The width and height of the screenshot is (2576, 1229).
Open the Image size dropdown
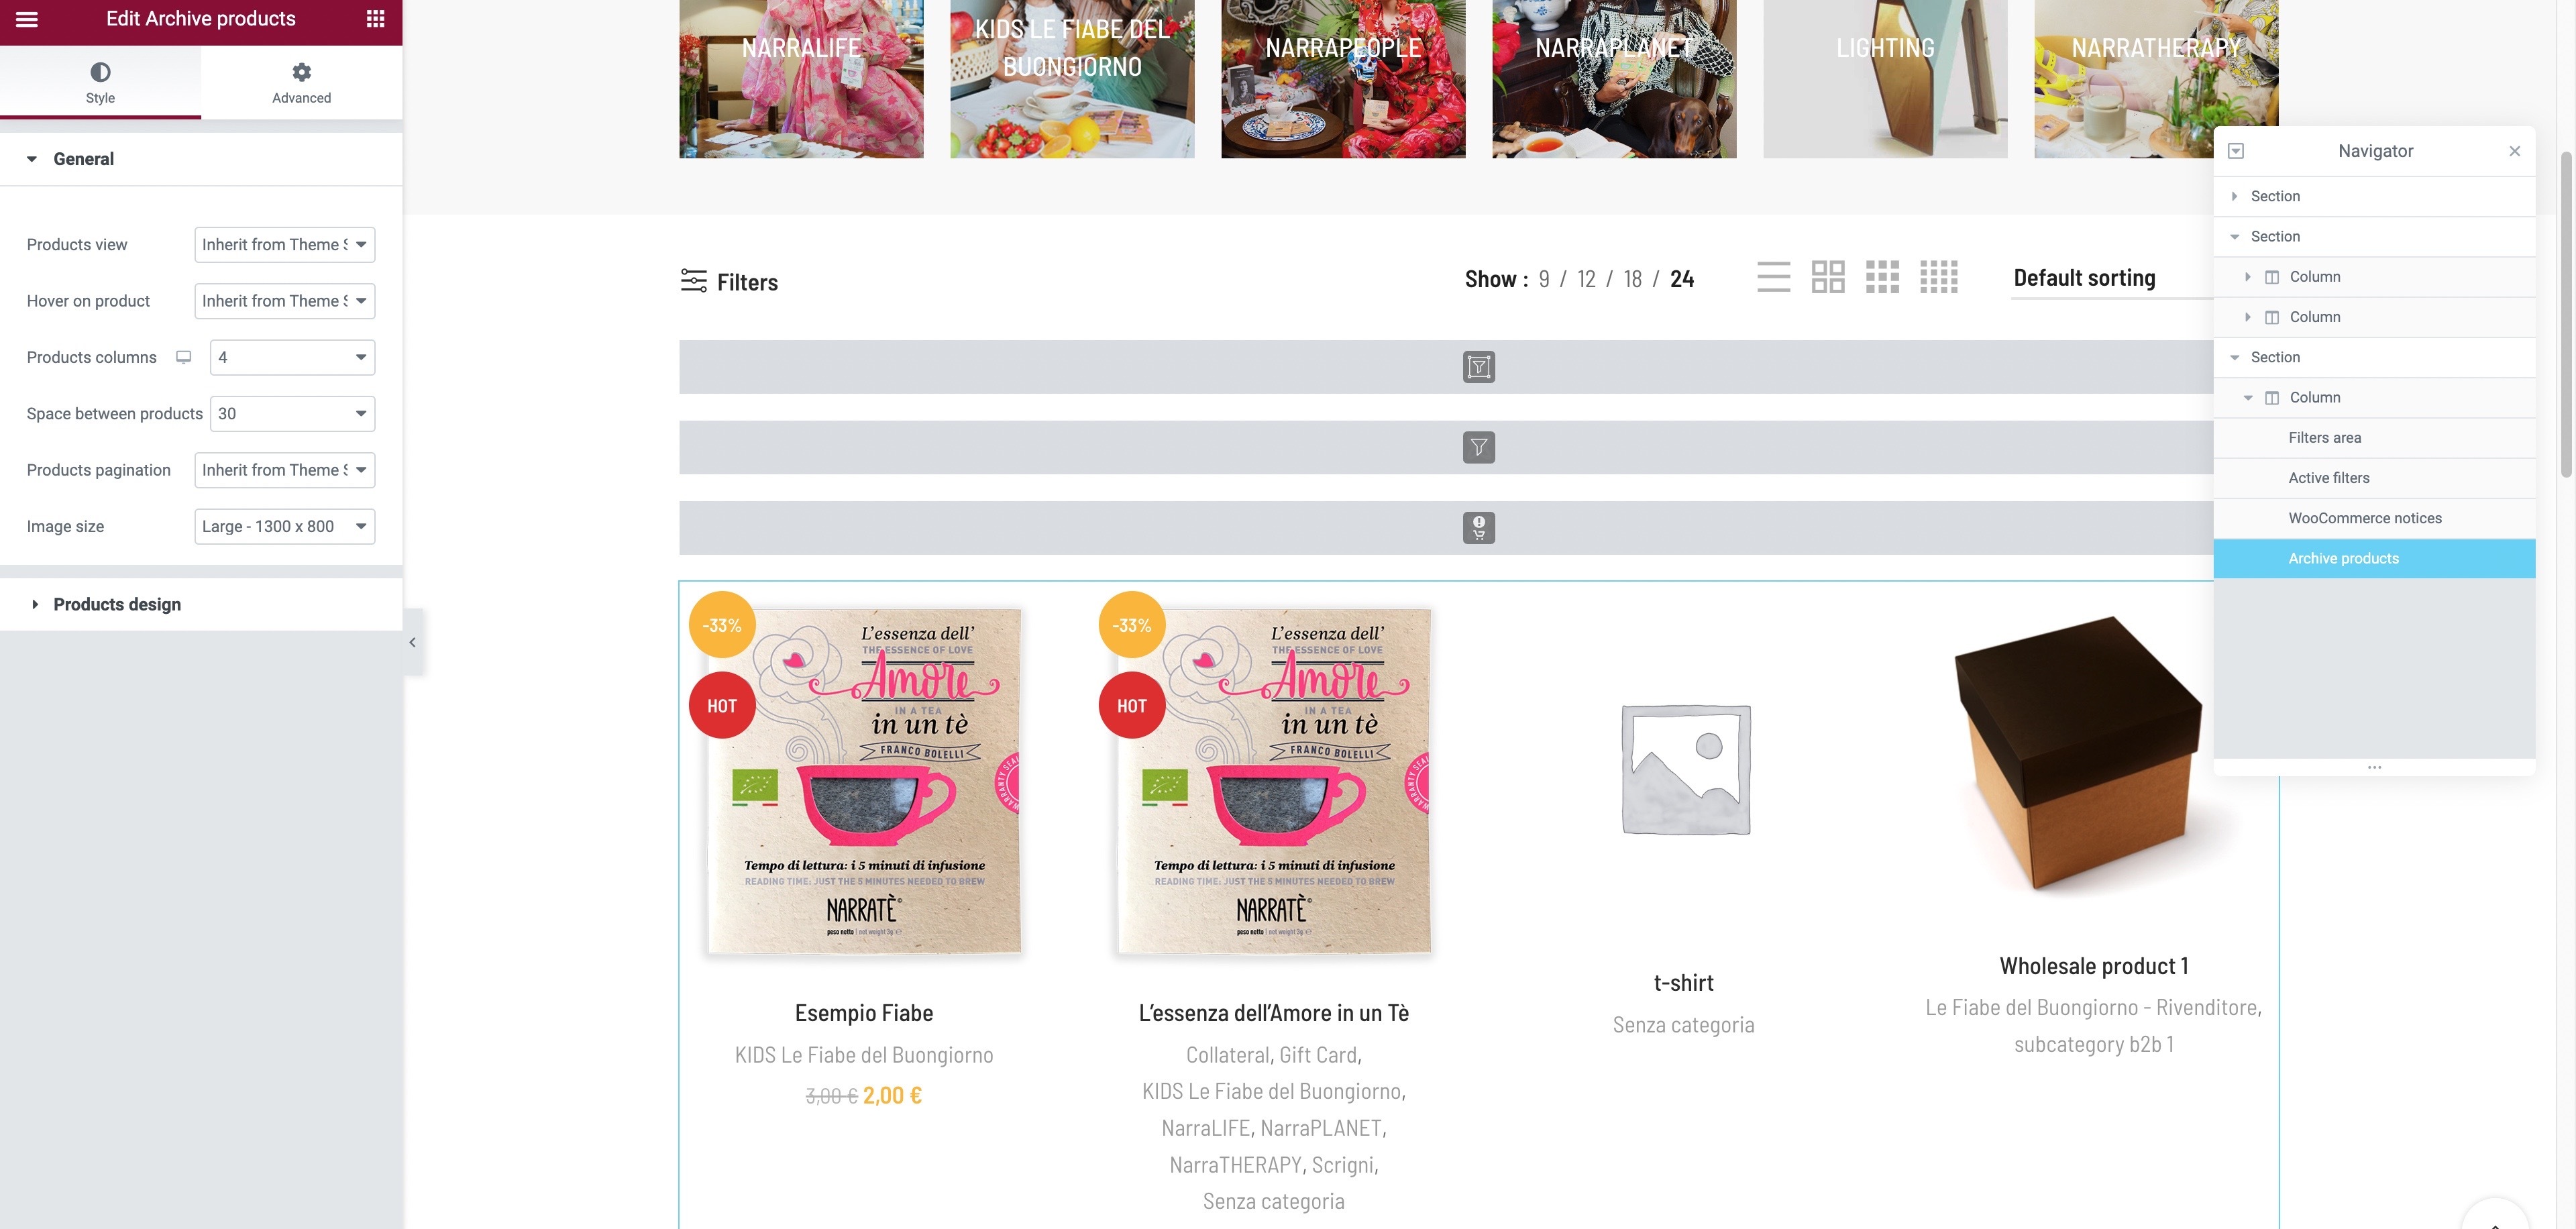[x=285, y=527]
